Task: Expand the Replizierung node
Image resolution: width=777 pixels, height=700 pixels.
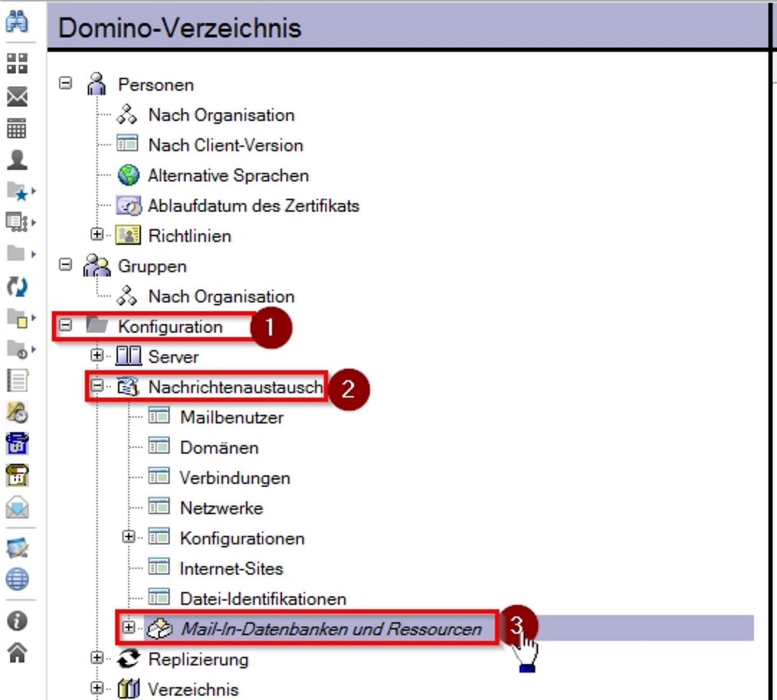Action: tap(97, 657)
